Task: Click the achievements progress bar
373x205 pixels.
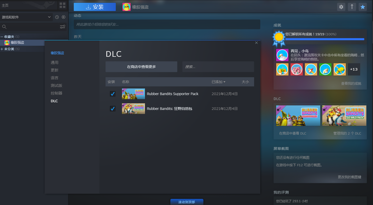Action: (x=325, y=39)
